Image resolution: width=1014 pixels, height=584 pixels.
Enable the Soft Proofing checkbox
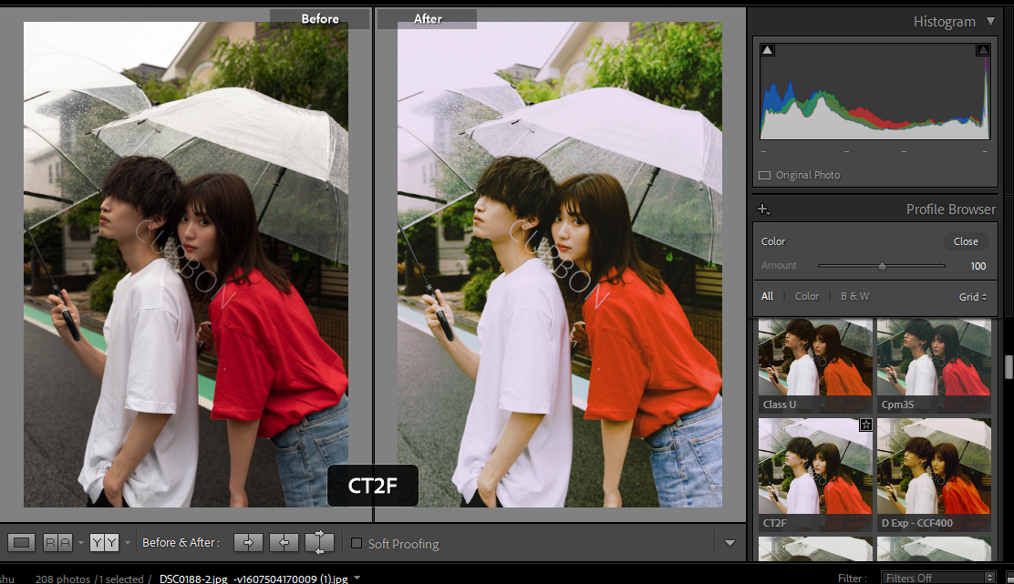click(x=357, y=544)
